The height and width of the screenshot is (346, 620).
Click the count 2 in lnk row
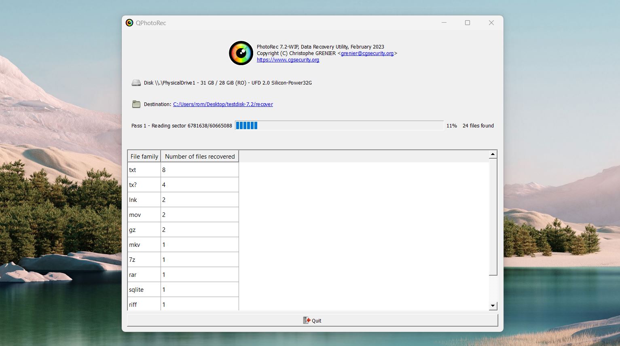click(x=200, y=200)
